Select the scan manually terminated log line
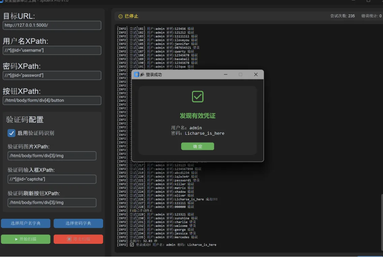The image size is (383, 257). coord(135,211)
